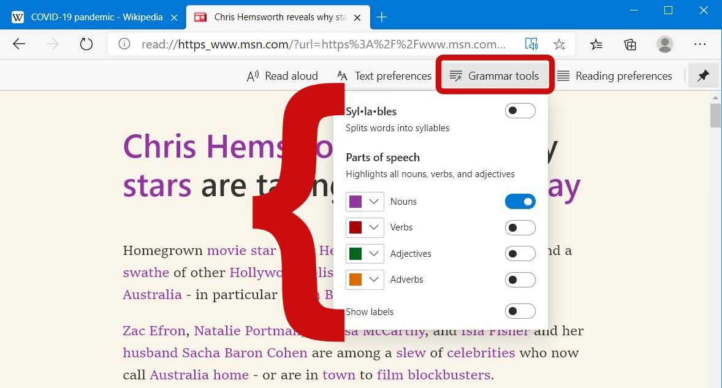
Task: Click the highlighted words 'Australia home'
Action: (x=199, y=375)
